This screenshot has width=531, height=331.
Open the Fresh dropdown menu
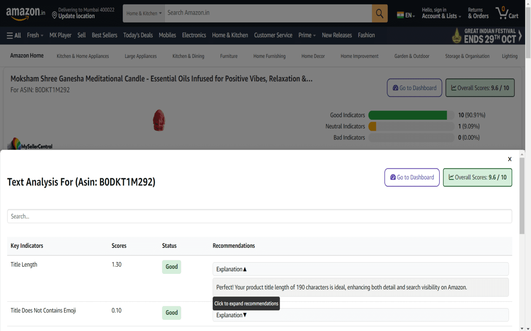pyautogui.click(x=35, y=35)
